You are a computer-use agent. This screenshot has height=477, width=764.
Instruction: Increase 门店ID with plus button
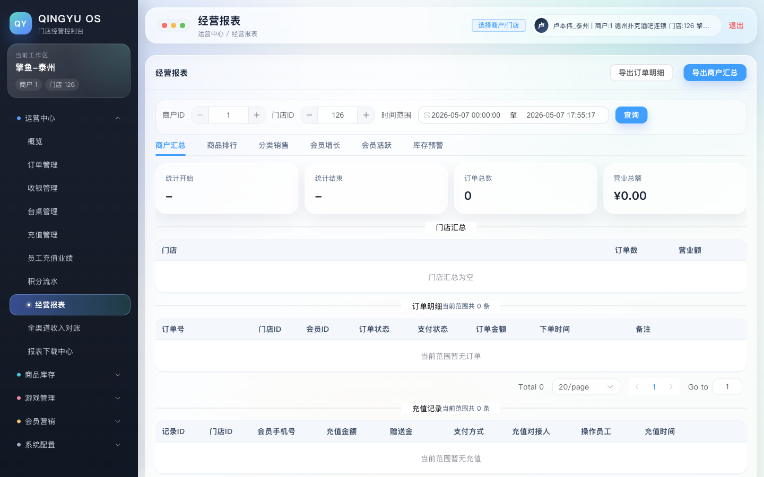pyautogui.click(x=366, y=115)
